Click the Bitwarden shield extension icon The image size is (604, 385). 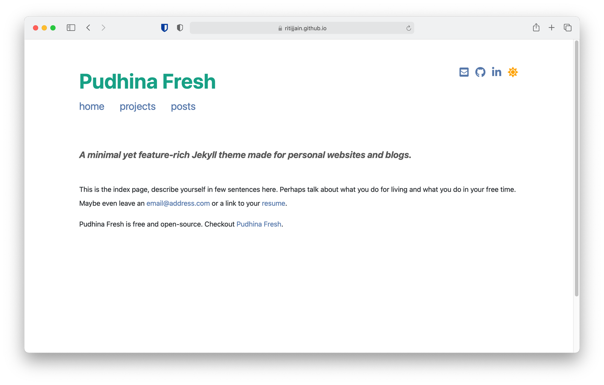pos(165,28)
